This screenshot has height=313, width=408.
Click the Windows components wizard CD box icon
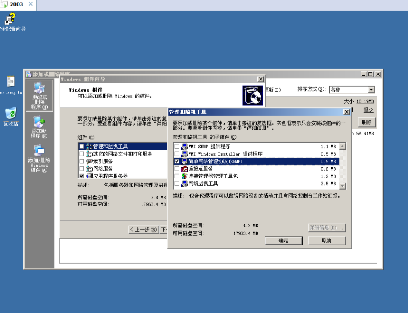coord(252,95)
